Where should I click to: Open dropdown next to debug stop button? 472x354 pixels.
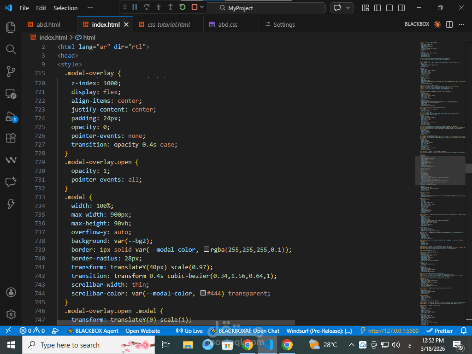[202, 7]
